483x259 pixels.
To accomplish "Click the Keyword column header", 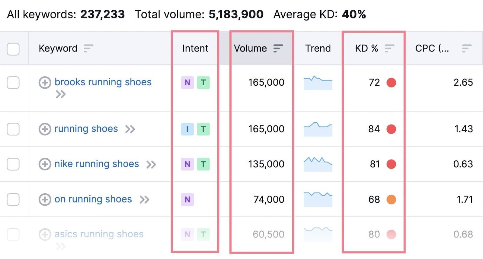I will (58, 48).
